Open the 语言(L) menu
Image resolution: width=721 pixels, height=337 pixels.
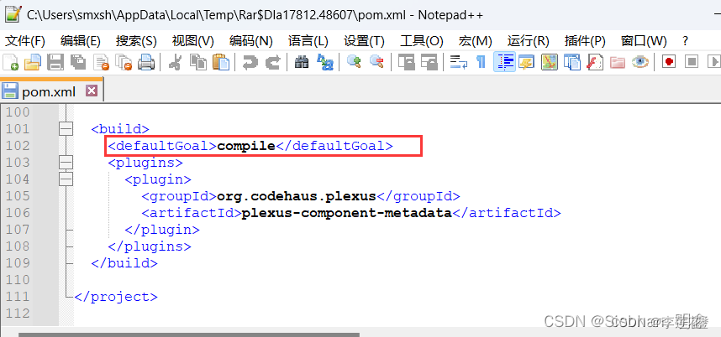[308, 41]
